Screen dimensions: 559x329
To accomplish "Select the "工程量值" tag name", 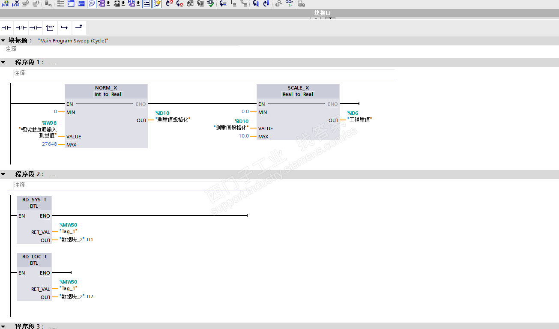I will coord(359,120).
